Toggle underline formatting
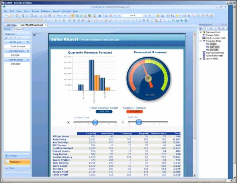237x183 pixels. [64, 21]
